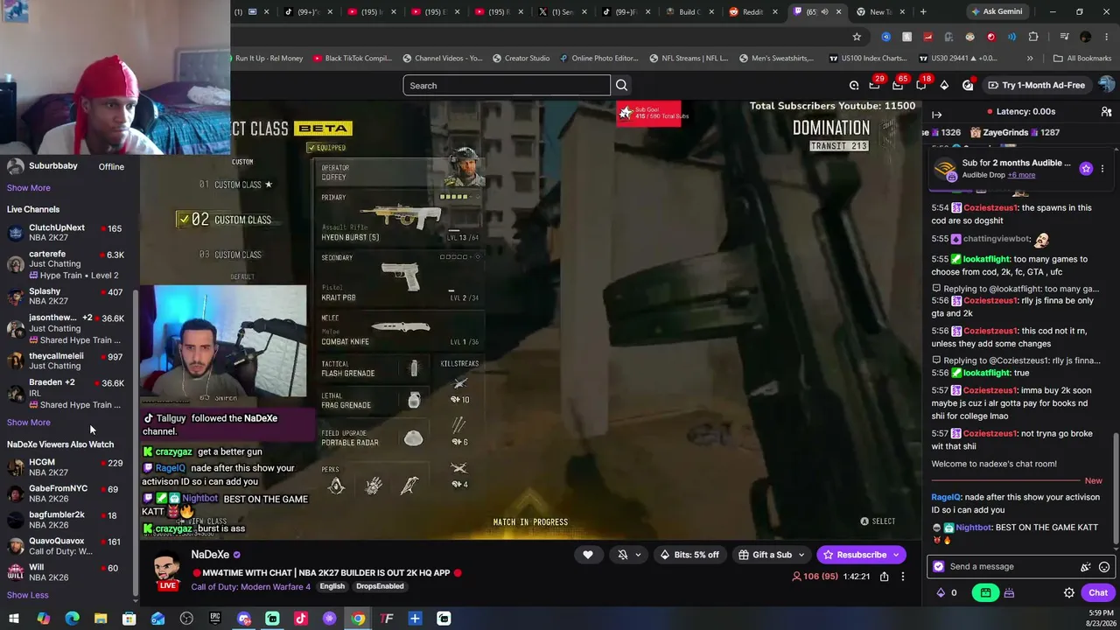Click the Bits: 5% off button
This screenshot has height=630, width=1120.
(x=689, y=555)
